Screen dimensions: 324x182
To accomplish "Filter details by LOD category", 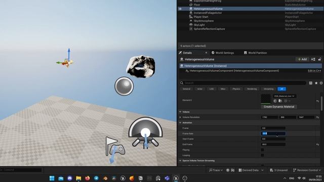I will [x=212, y=89].
